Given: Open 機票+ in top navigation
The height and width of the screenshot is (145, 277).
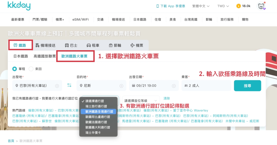Looking at the screenshot, I should [60, 20].
